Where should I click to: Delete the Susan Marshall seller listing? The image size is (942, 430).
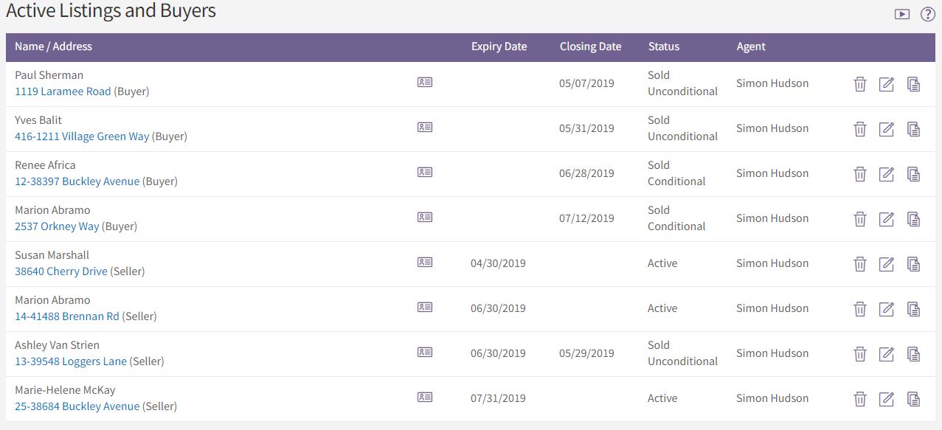point(859,264)
